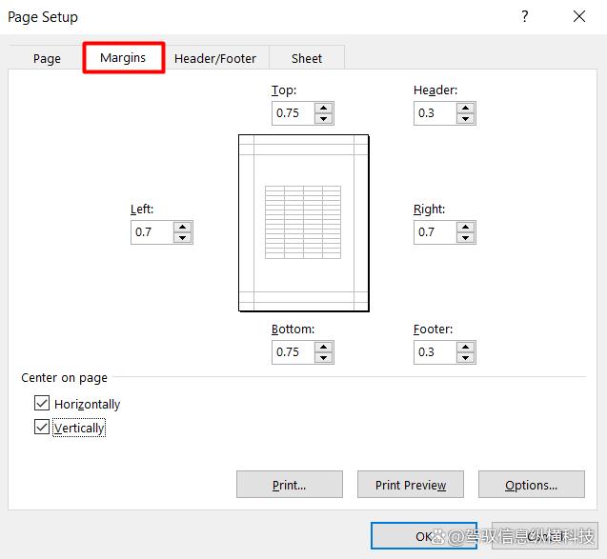Image resolution: width=607 pixels, height=559 pixels.
Task: Go to the Sheet tab
Action: (x=307, y=58)
